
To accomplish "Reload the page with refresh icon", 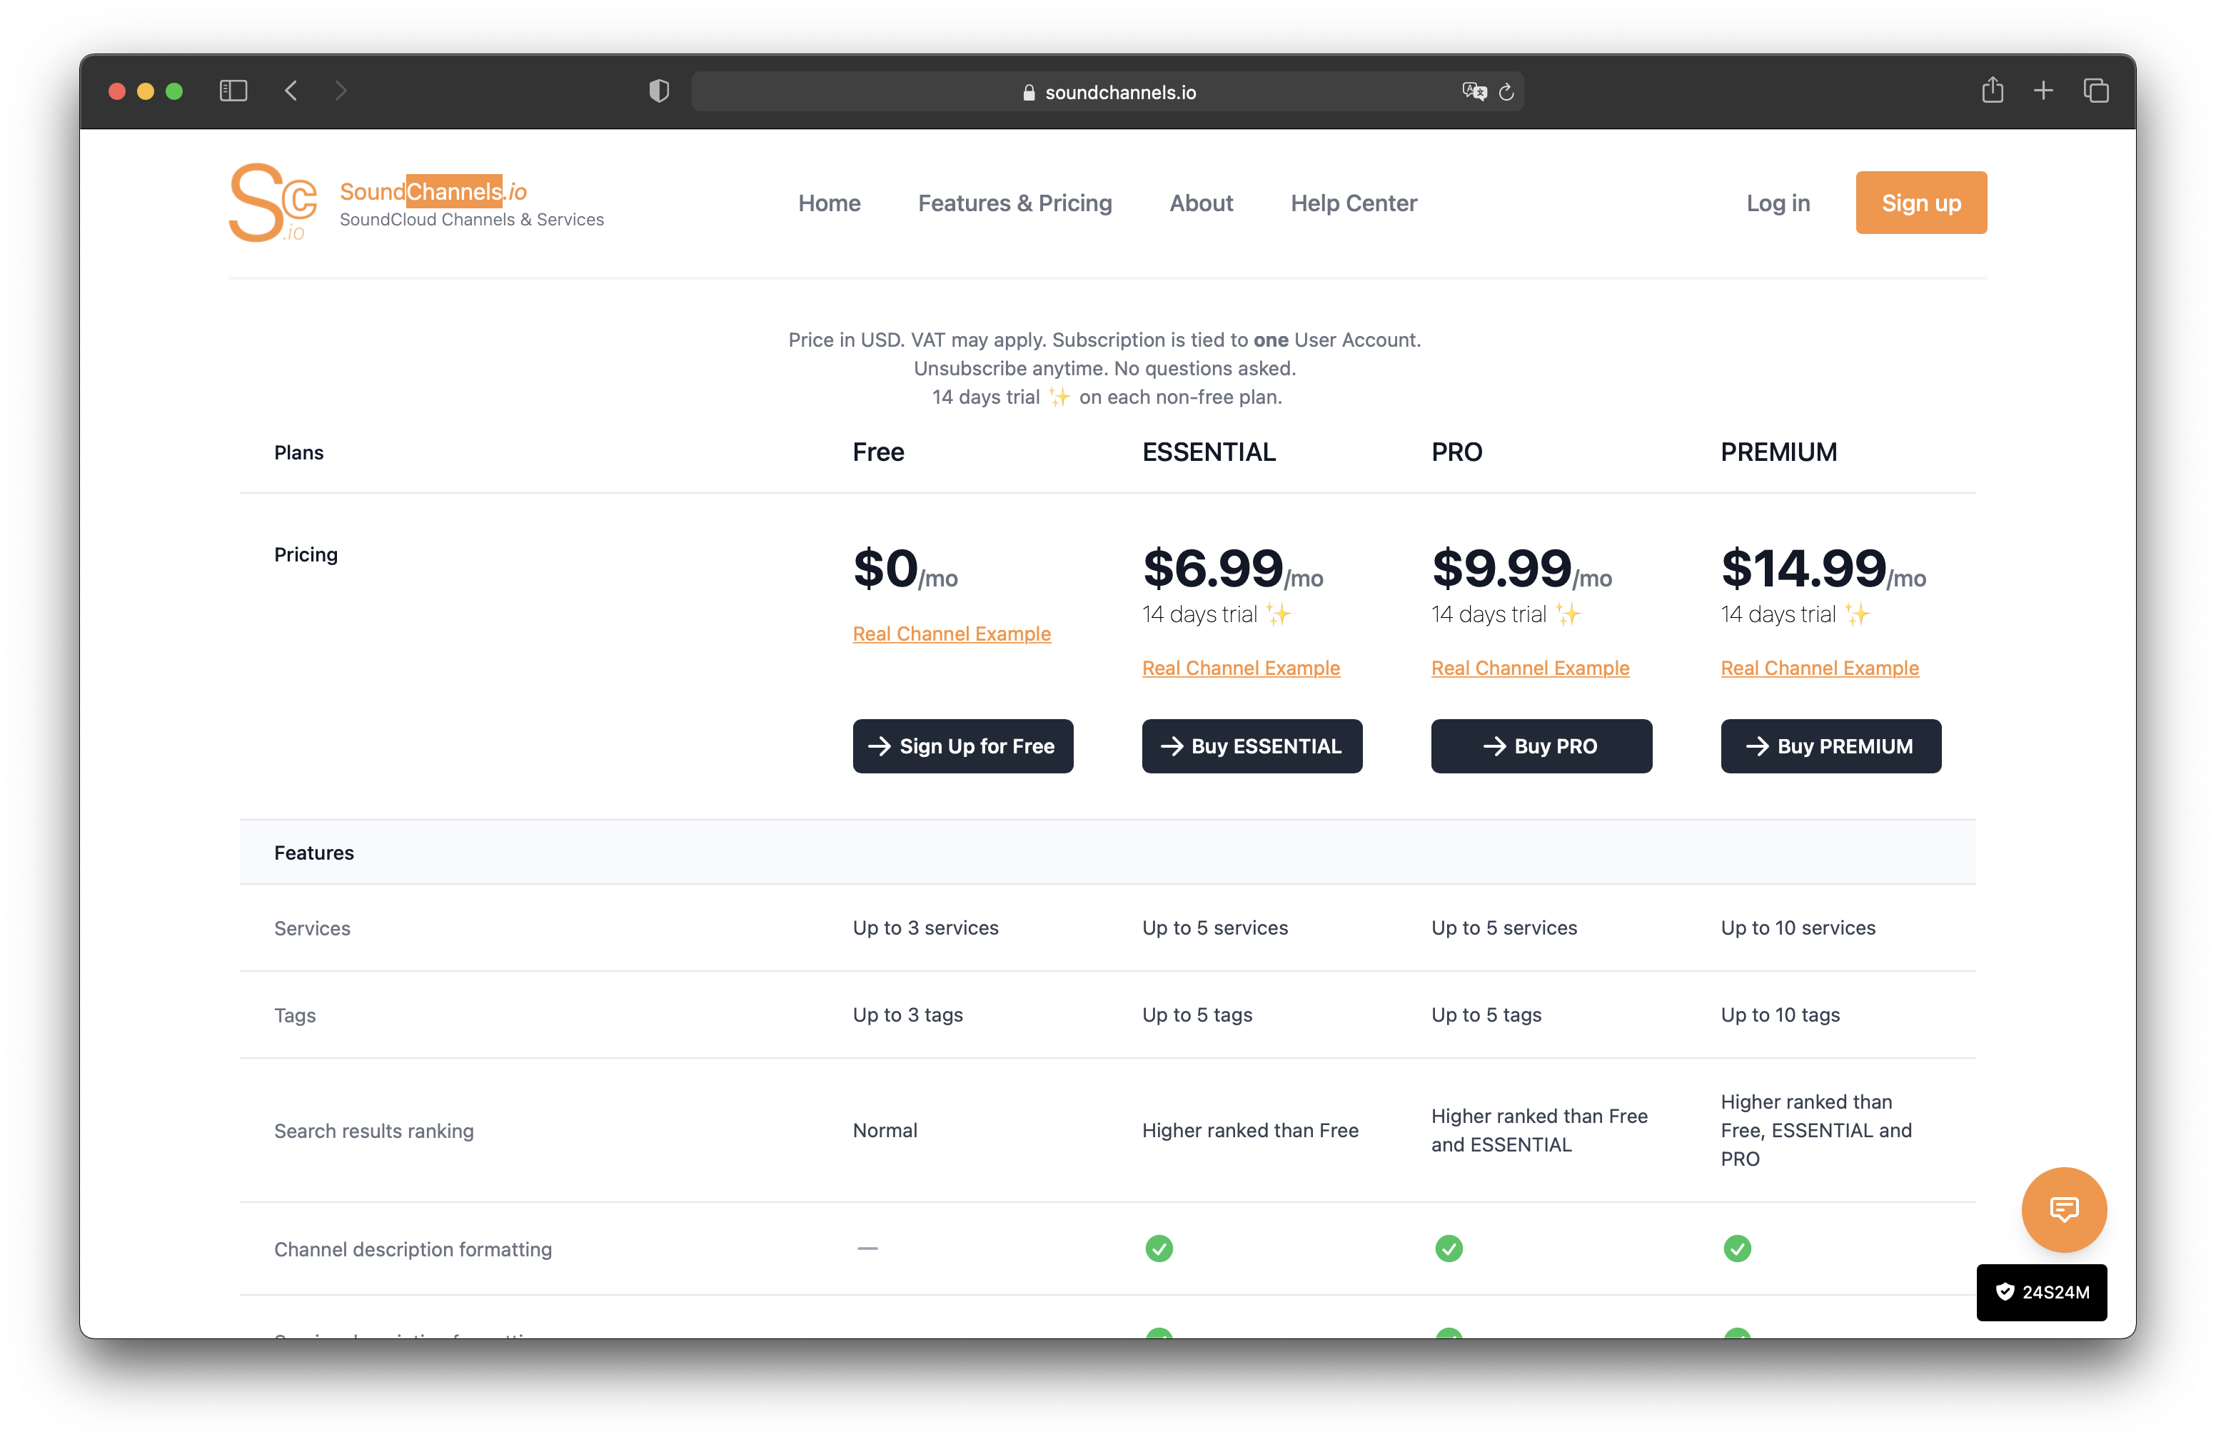I will 1506,91.
